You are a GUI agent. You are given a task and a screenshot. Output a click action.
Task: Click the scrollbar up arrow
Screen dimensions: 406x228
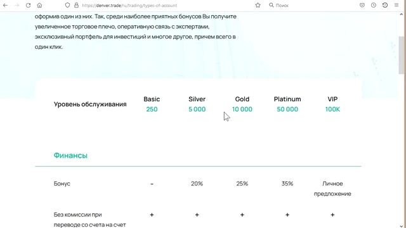pyautogui.click(x=401, y=14)
